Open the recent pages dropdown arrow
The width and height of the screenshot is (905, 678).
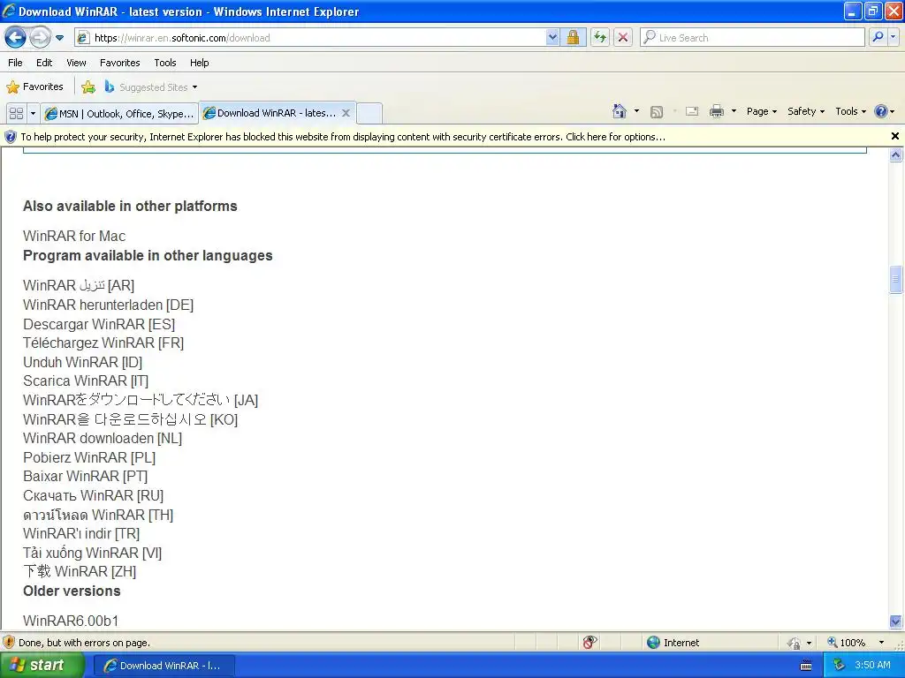pyautogui.click(x=59, y=38)
